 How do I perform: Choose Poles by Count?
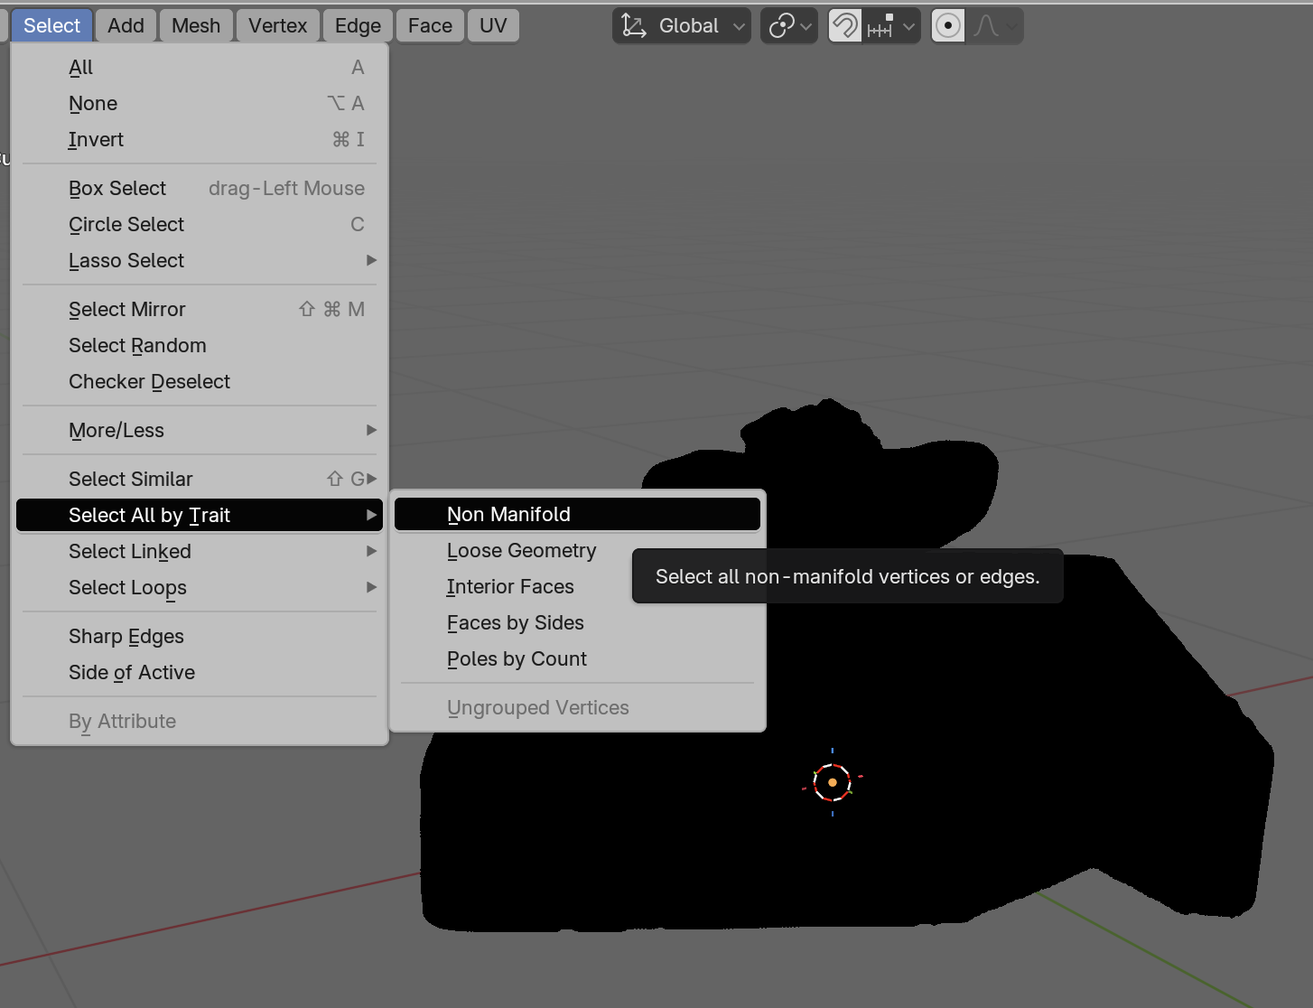pos(517,659)
